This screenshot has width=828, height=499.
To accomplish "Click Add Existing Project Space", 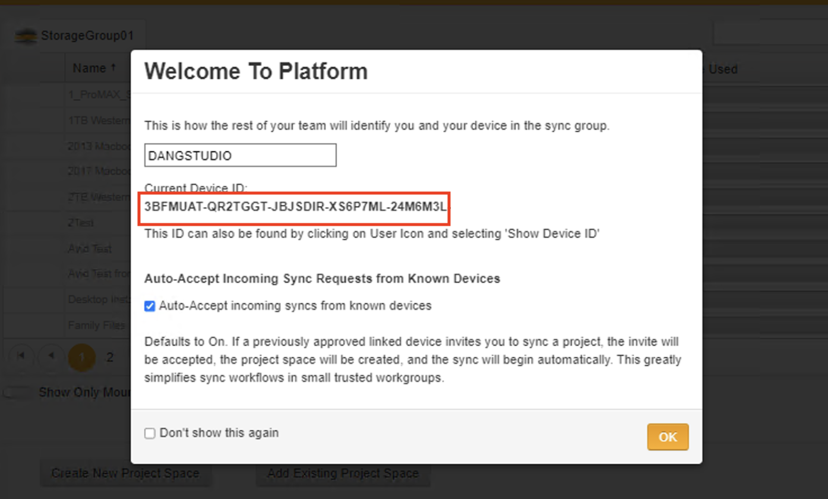I will 343,473.
